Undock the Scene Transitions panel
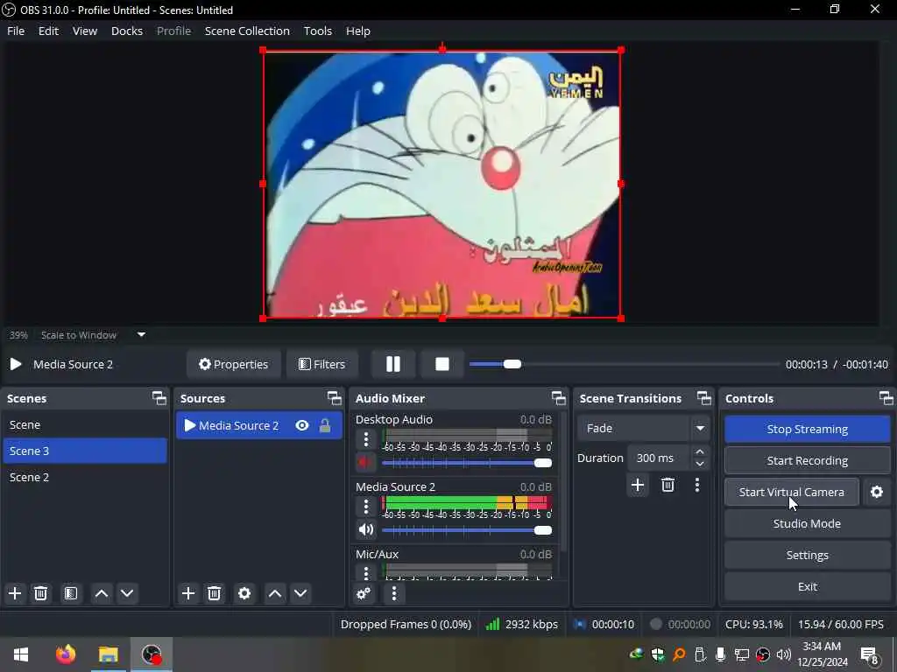The width and height of the screenshot is (897, 672). click(x=704, y=398)
